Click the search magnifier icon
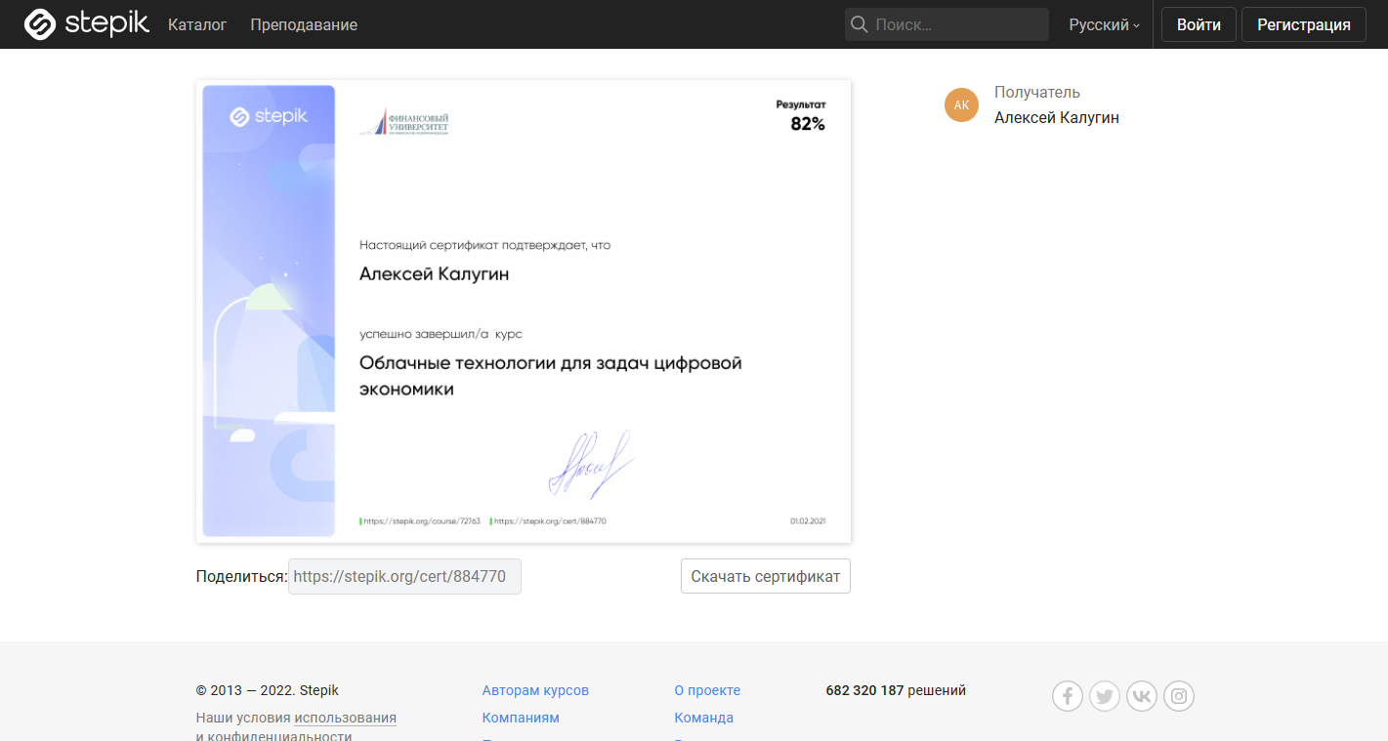This screenshot has height=741, width=1388. (859, 23)
